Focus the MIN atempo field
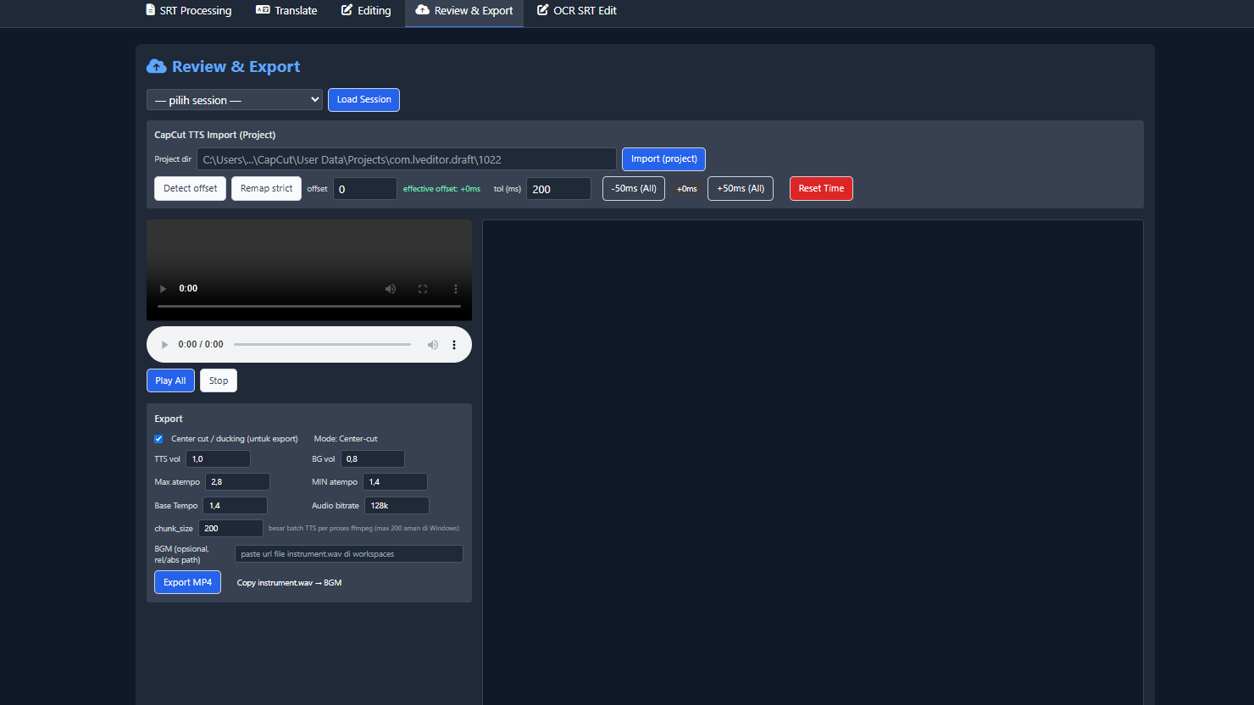 pyautogui.click(x=395, y=482)
